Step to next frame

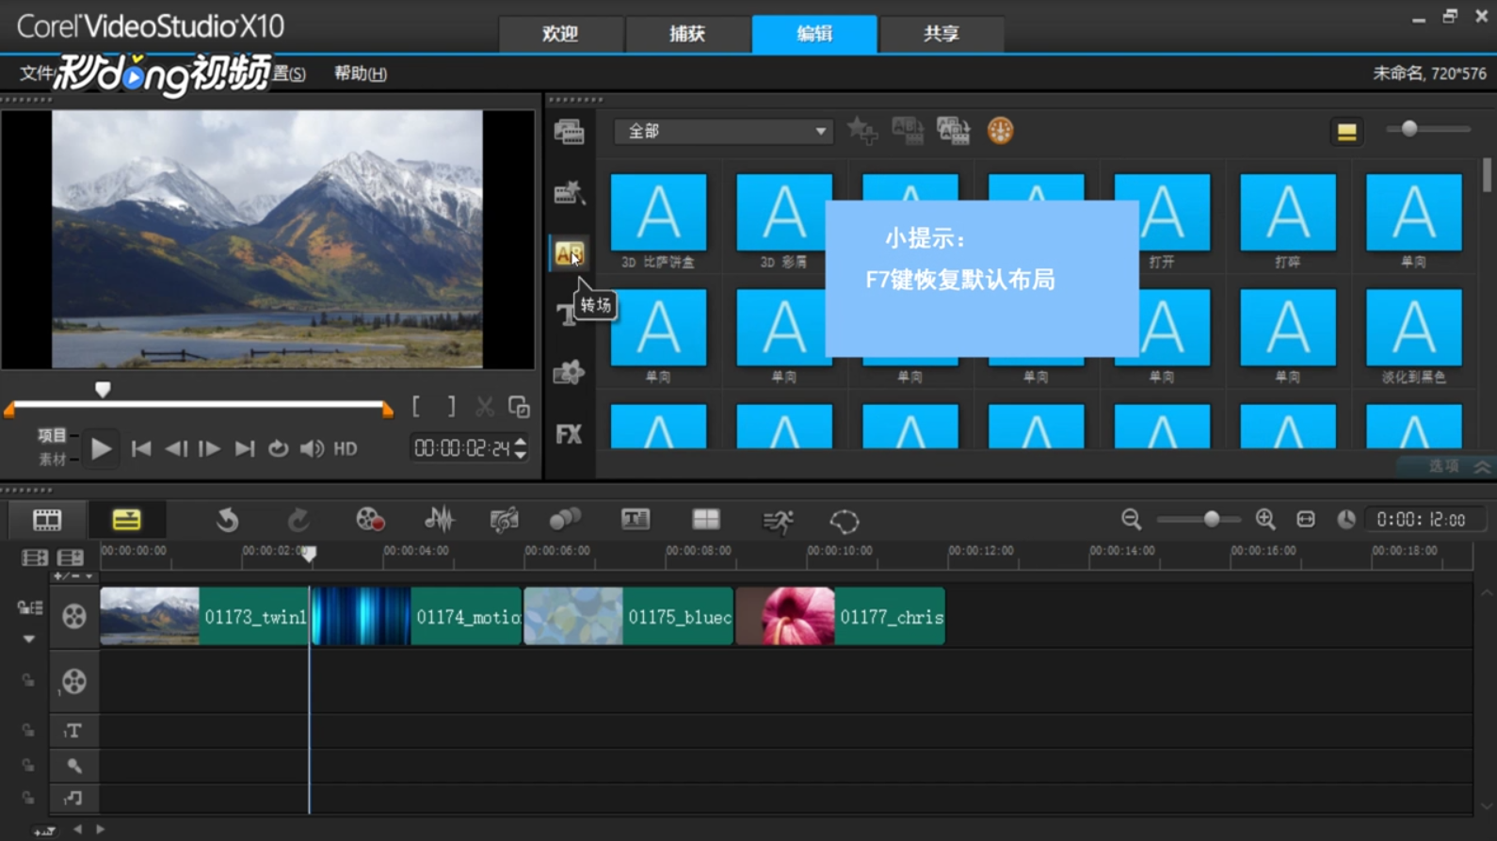(210, 449)
